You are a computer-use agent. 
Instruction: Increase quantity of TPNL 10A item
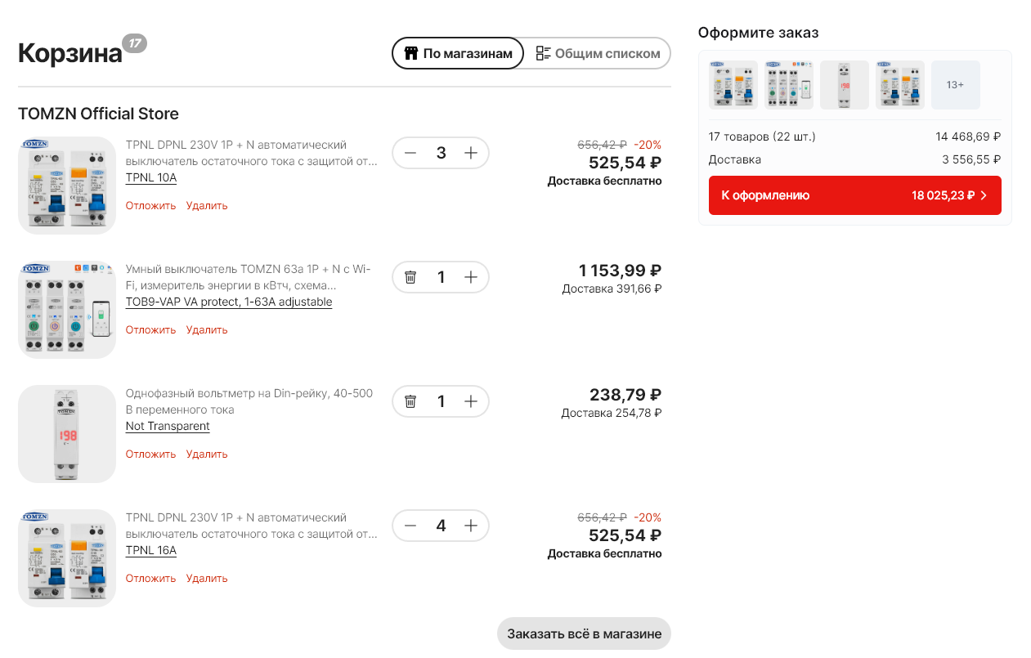(x=471, y=153)
